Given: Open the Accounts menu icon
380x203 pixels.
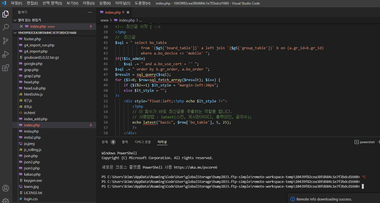Looking at the screenshot, I should 6,188.
